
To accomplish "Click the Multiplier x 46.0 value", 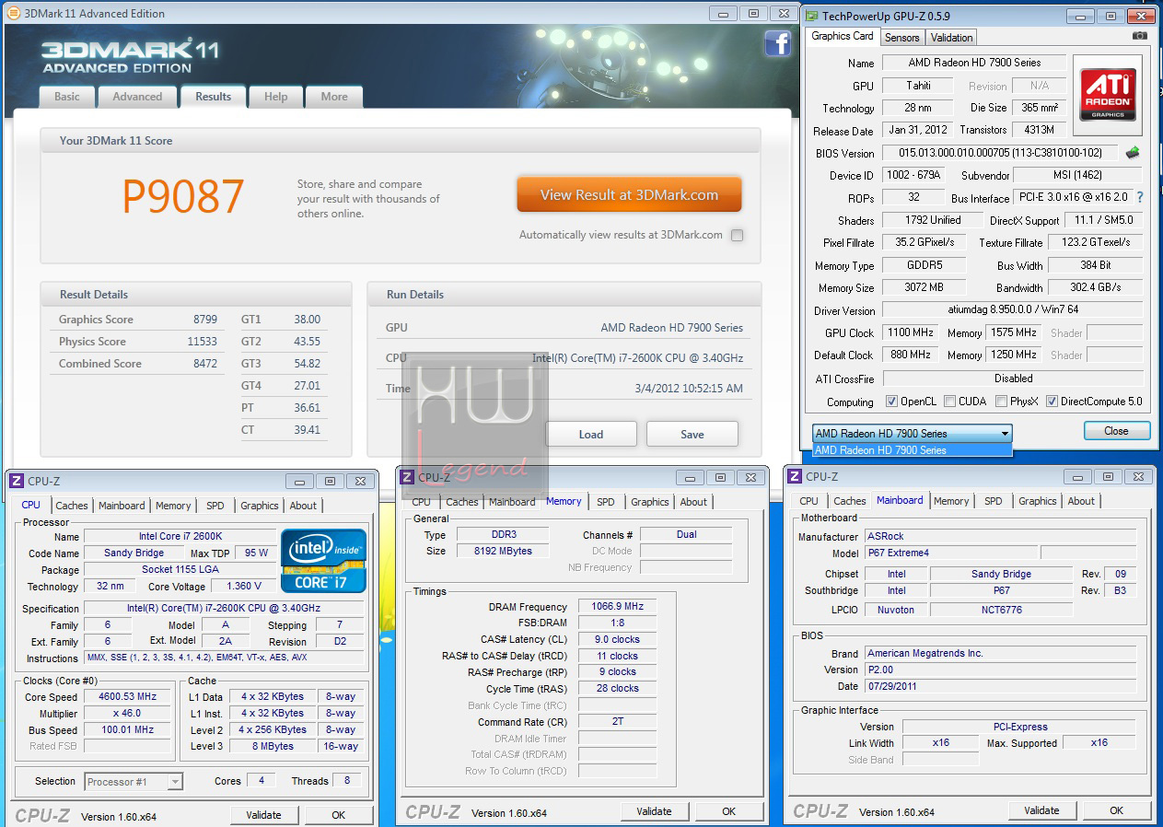I will pyautogui.click(x=127, y=714).
